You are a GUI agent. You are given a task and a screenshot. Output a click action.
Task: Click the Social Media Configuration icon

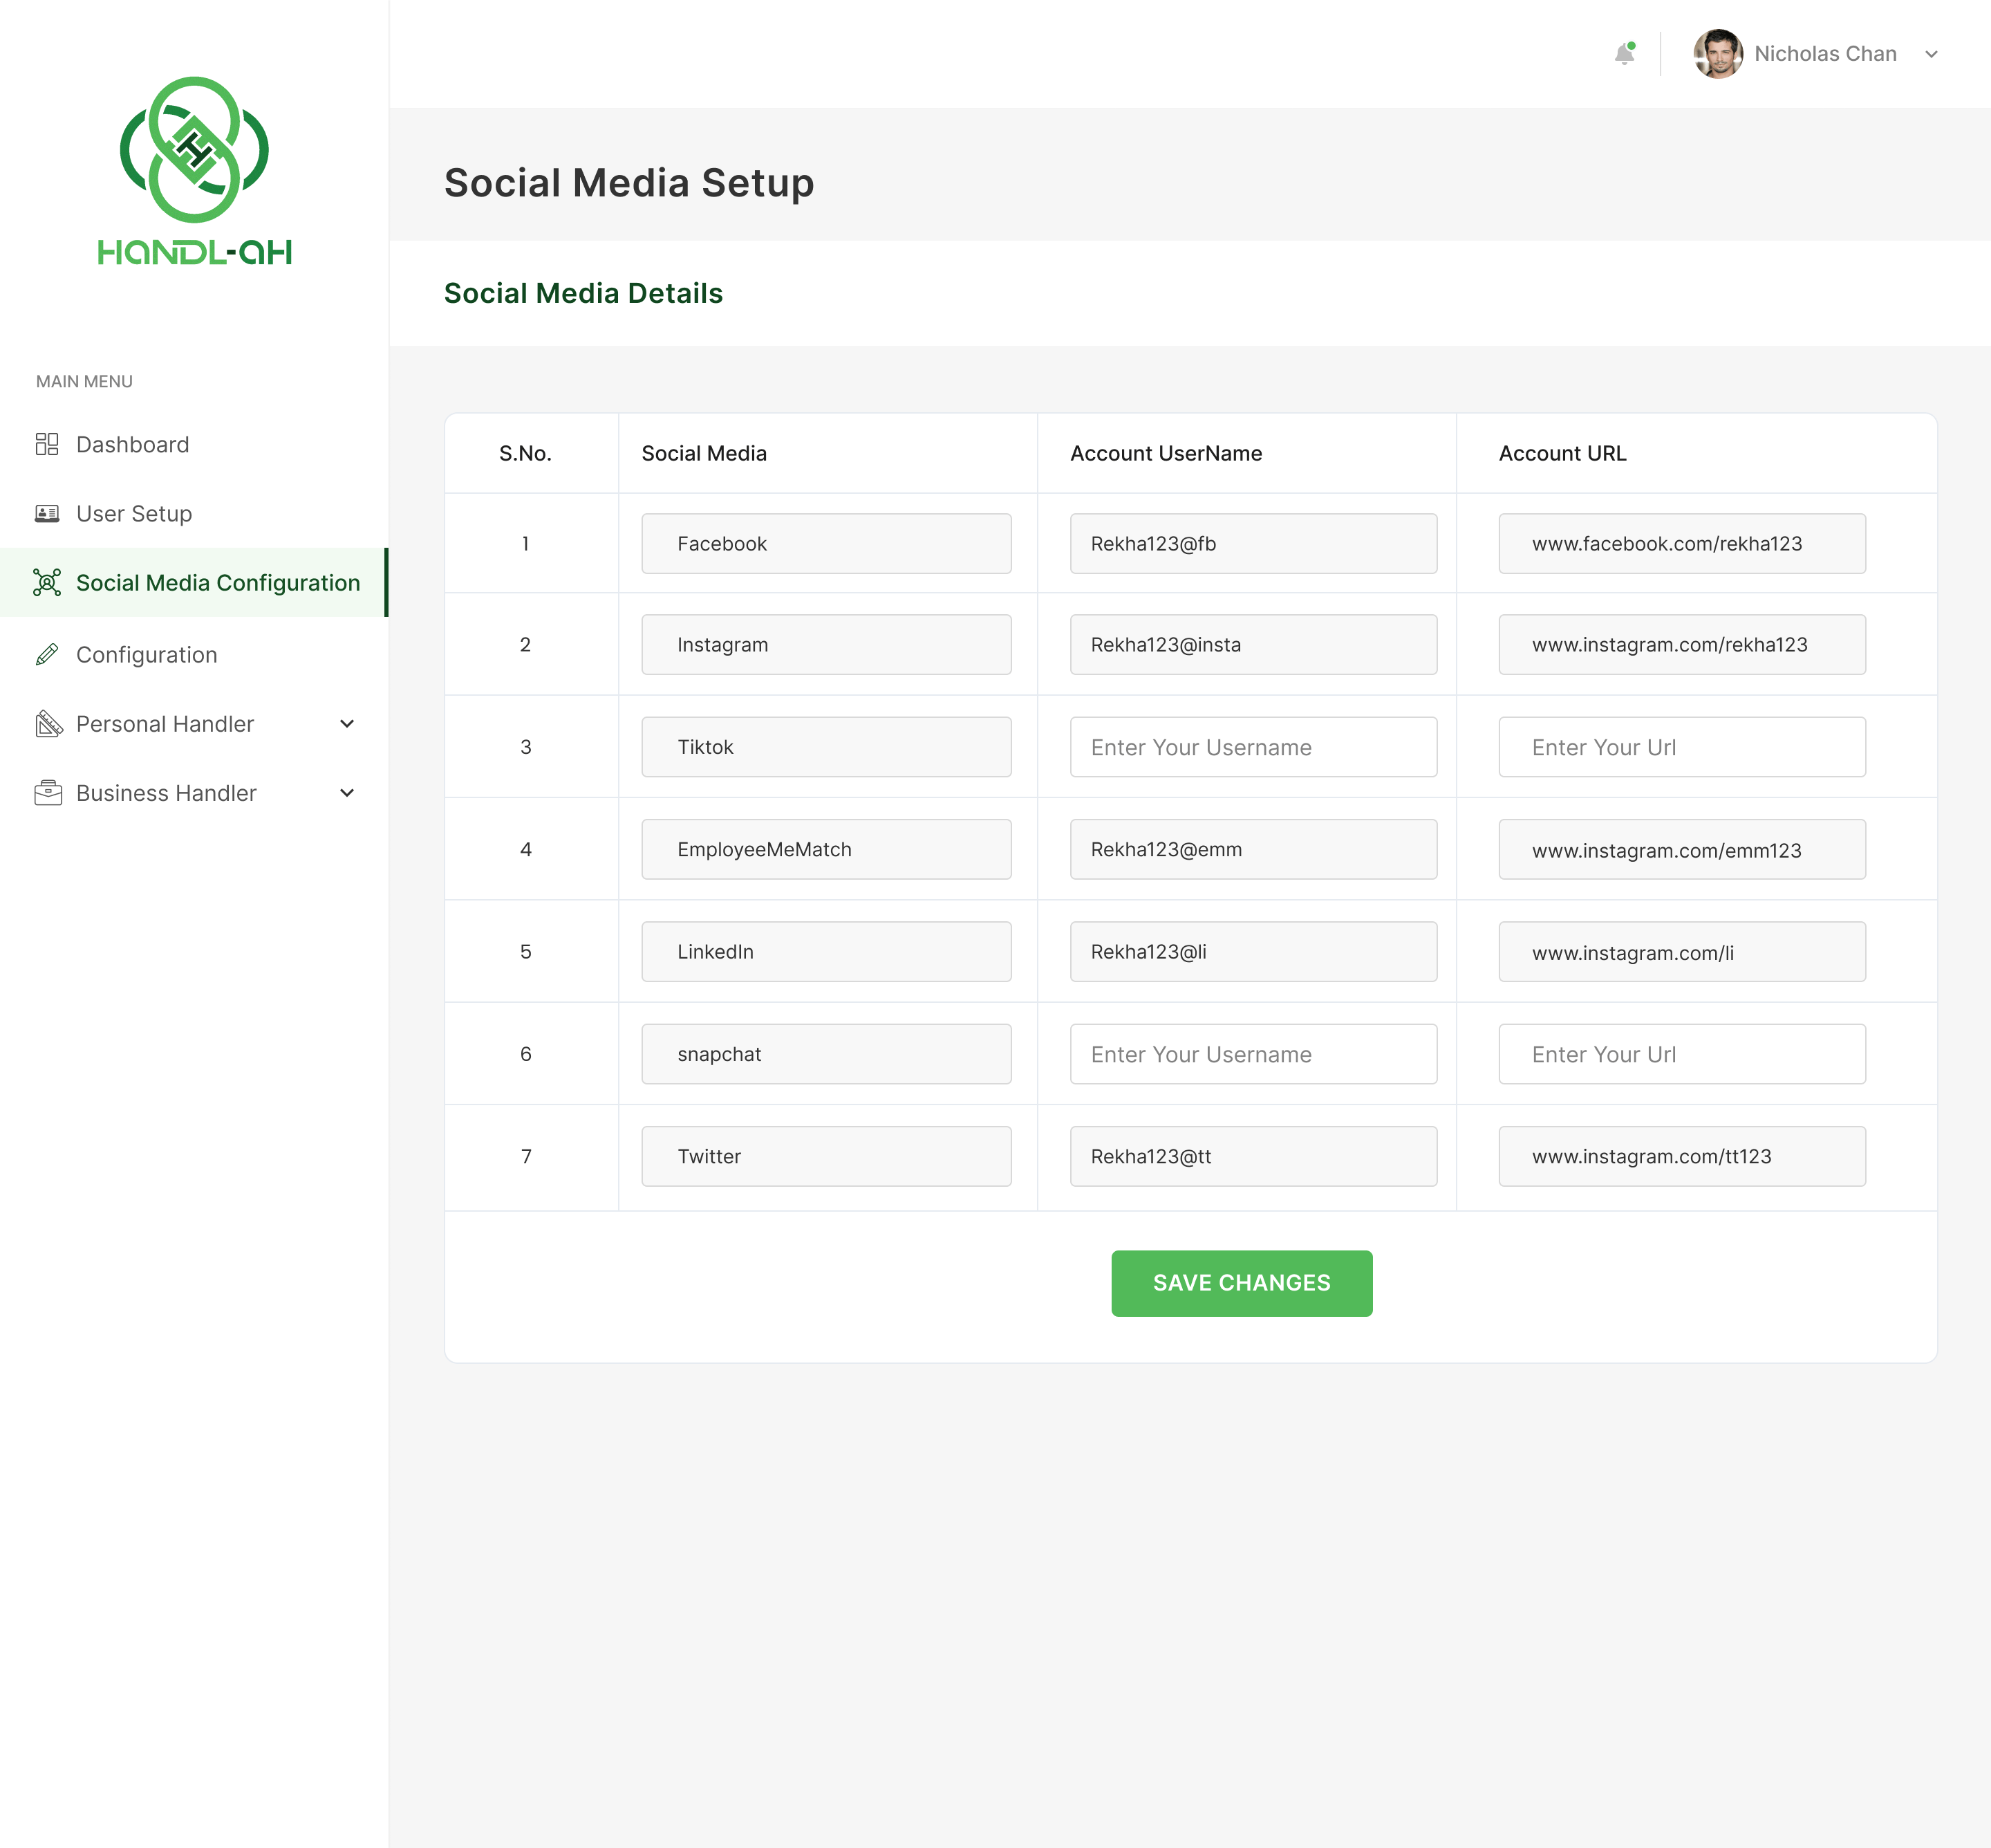(47, 583)
